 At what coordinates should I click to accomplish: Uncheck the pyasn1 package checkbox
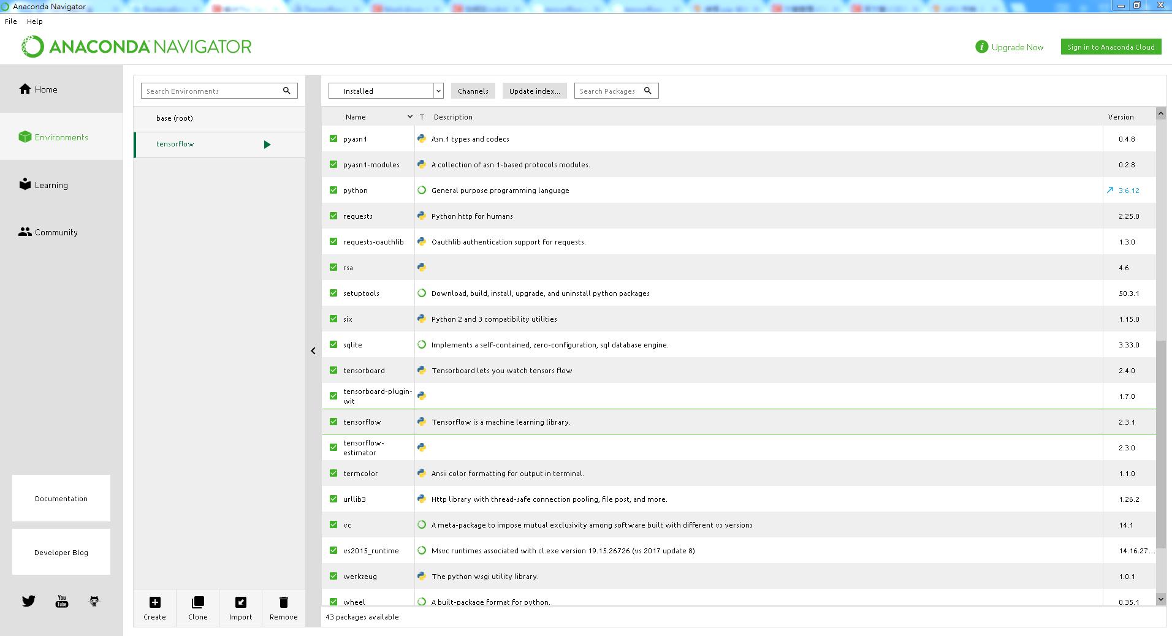tap(333, 138)
